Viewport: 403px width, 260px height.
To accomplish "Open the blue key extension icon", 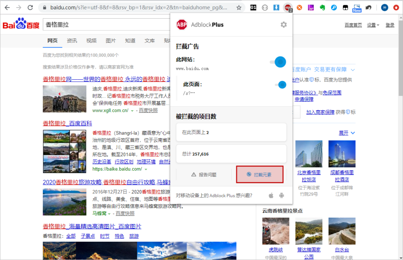I will pyautogui.click(x=334, y=7).
